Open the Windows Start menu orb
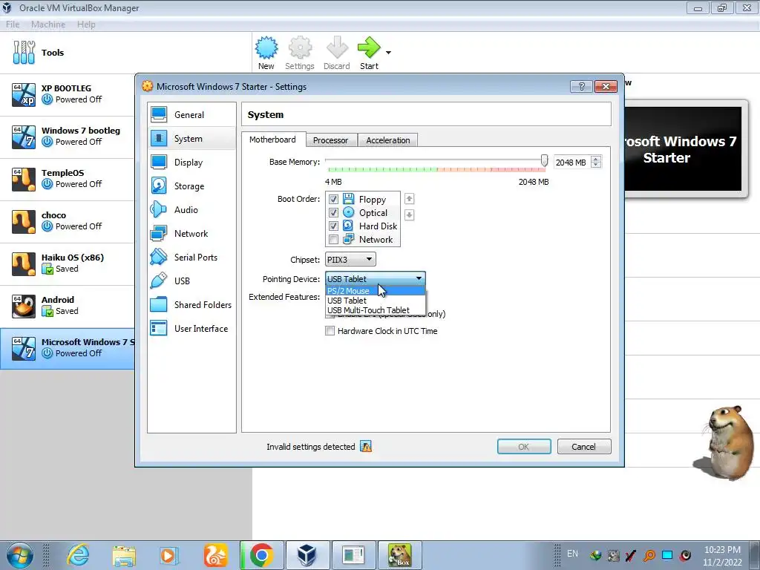This screenshot has width=760, height=570. click(20, 555)
